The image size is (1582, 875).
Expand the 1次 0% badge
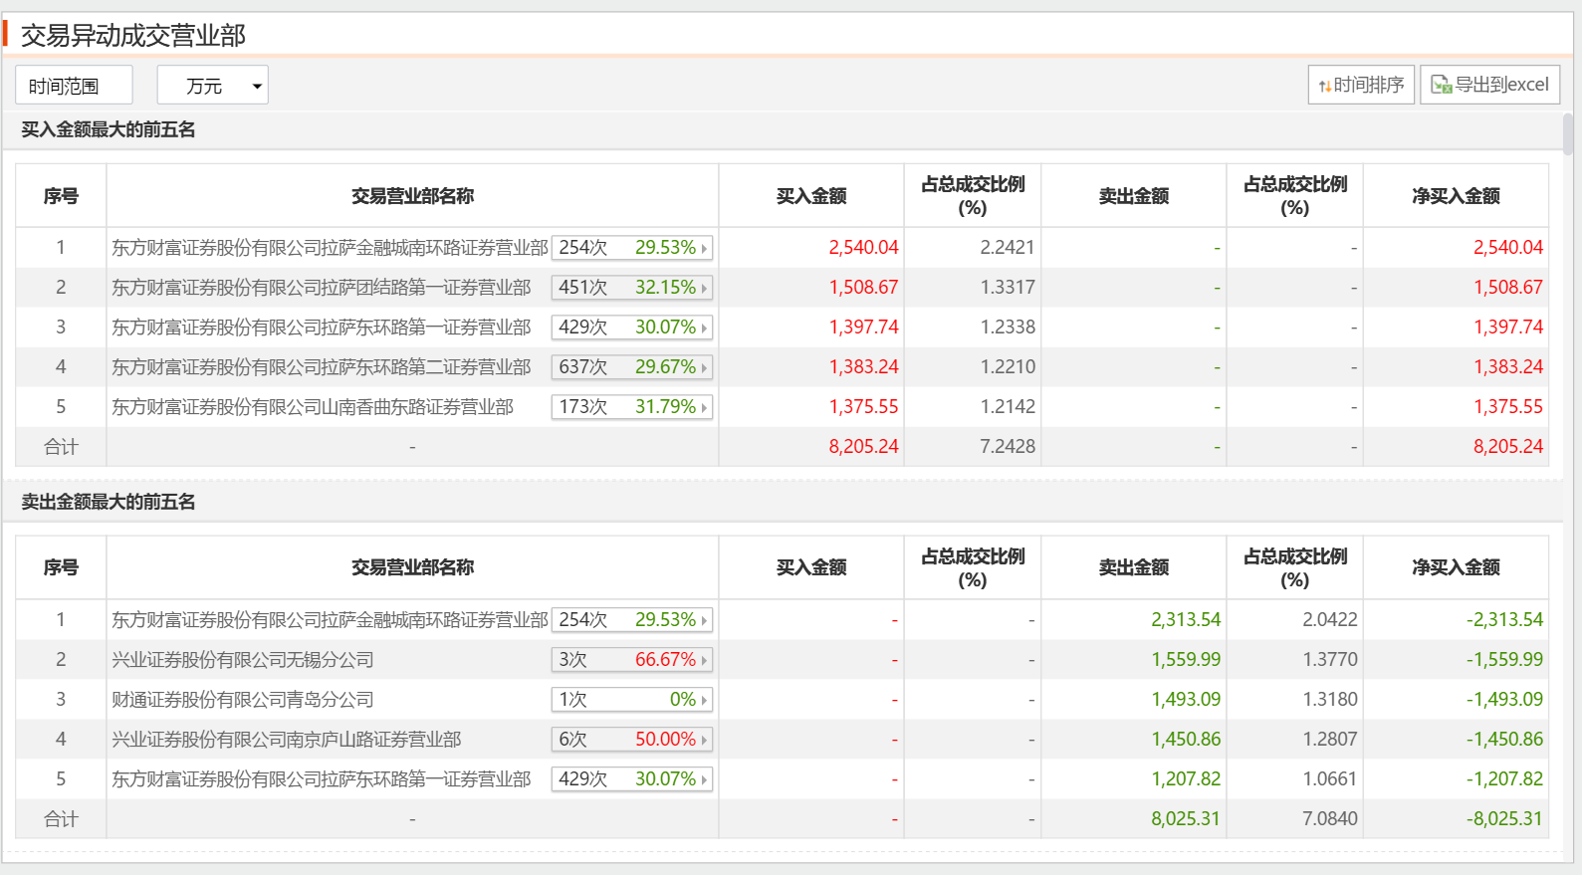click(x=632, y=700)
